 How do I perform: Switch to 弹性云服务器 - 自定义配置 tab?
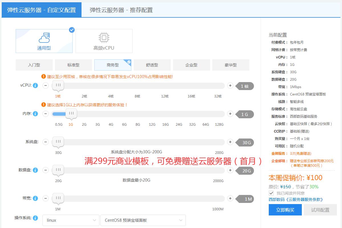[42, 10]
